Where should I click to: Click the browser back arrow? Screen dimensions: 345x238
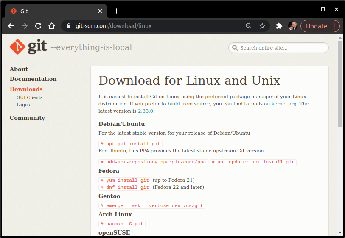[11, 26]
